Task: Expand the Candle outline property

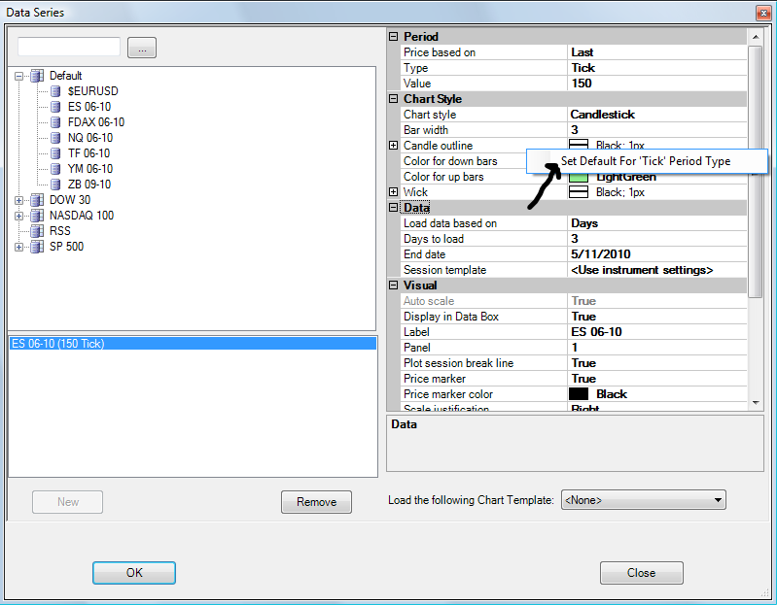Action: click(394, 146)
